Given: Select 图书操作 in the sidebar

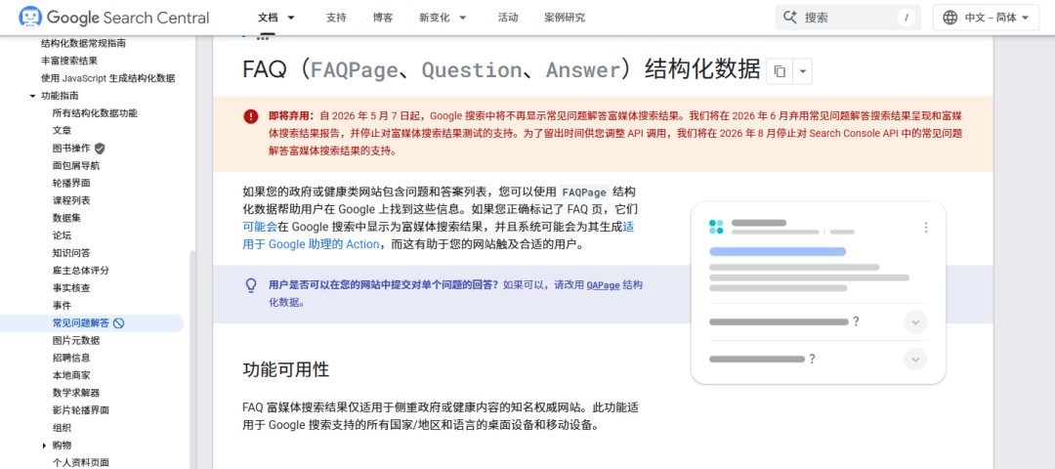Looking at the screenshot, I should [71, 149].
